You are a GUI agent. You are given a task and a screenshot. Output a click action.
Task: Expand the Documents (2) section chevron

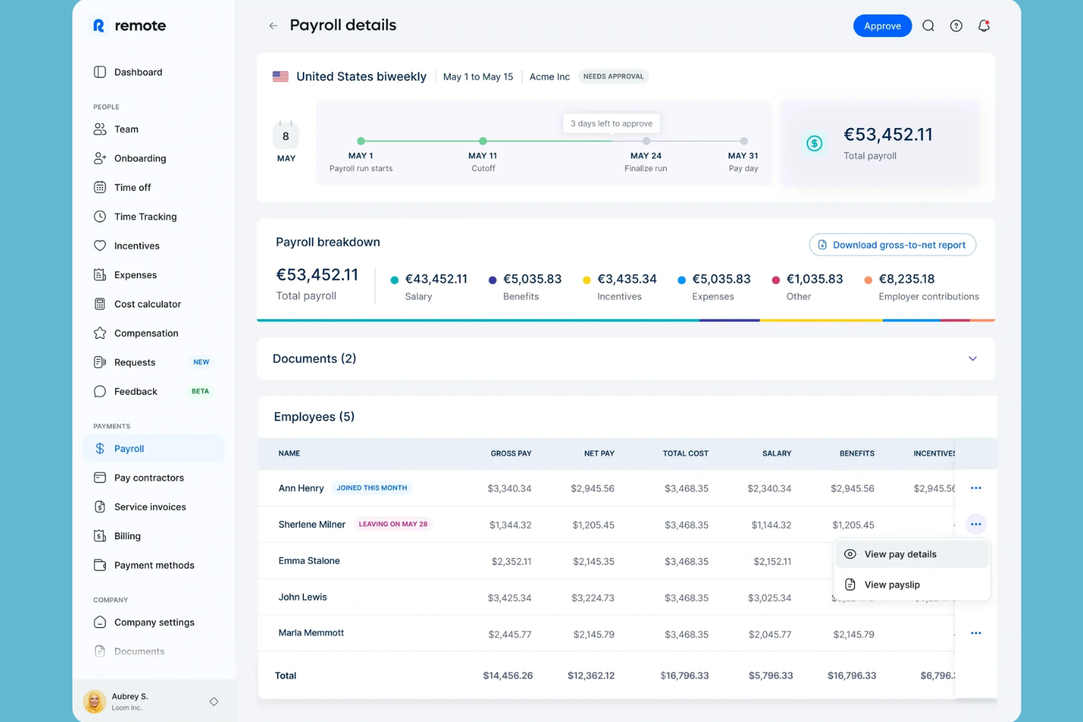(x=972, y=358)
